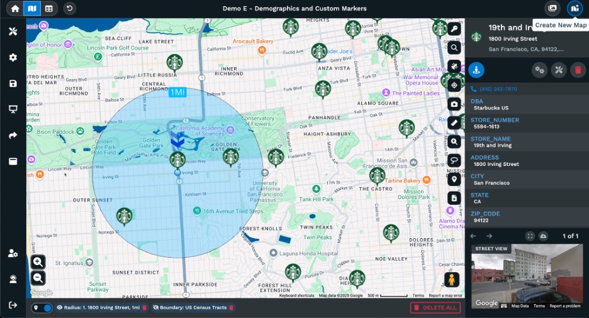The height and width of the screenshot is (318, 589).
Task: Switch to the table grid view tab
Action: pyautogui.click(x=48, y=8)
